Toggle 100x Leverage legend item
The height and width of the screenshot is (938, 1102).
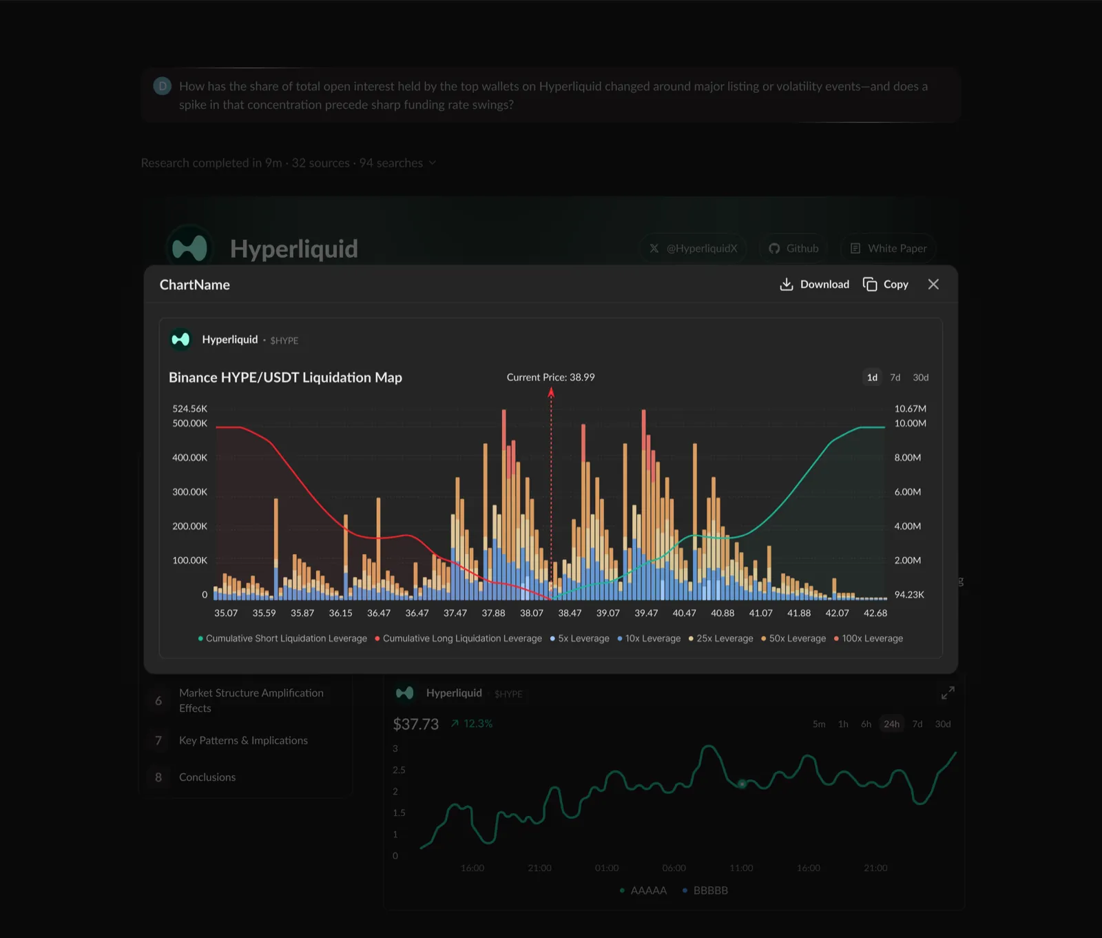(868, 639)
